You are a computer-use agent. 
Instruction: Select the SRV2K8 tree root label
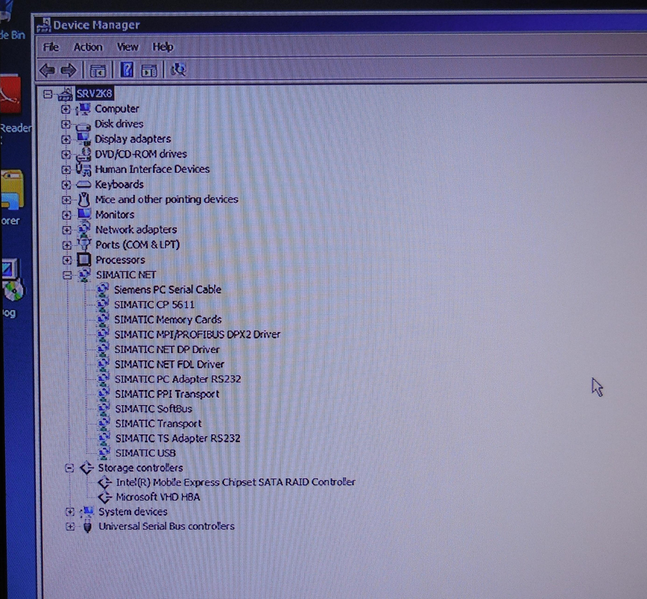coord(94,94)
